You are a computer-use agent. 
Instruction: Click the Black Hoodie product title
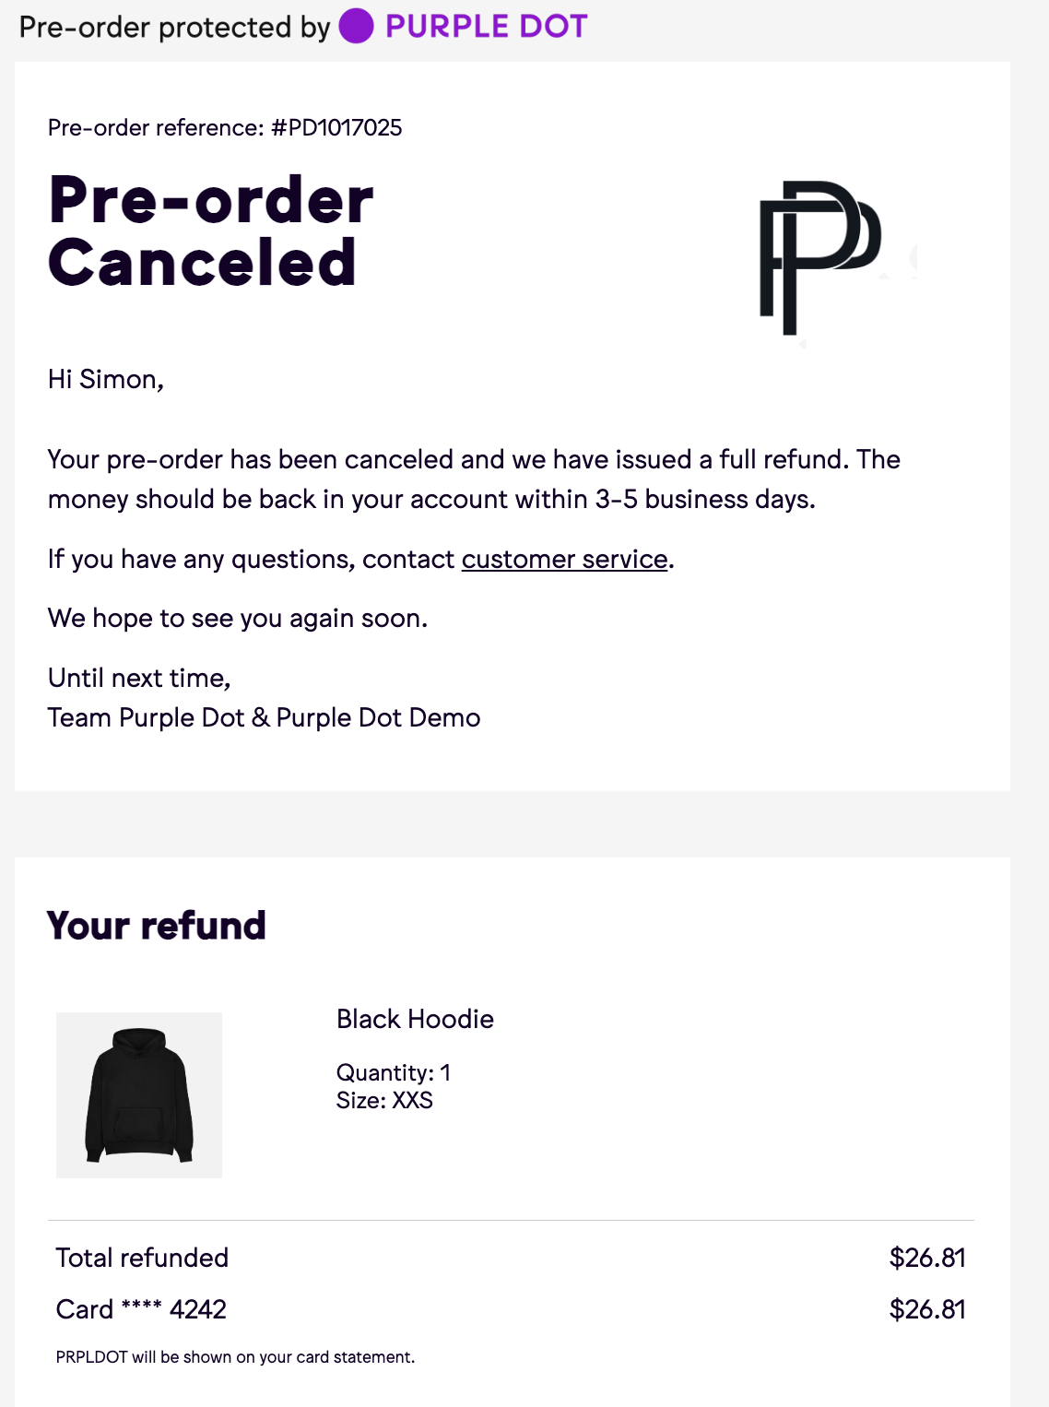click(x=415, y=1019)
